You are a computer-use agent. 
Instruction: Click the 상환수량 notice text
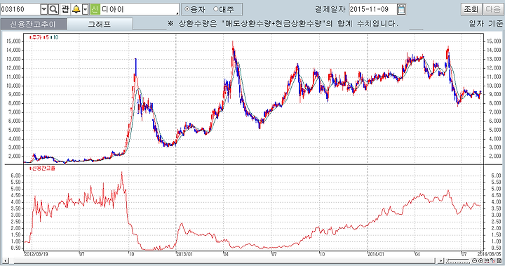tap(283, 24)
